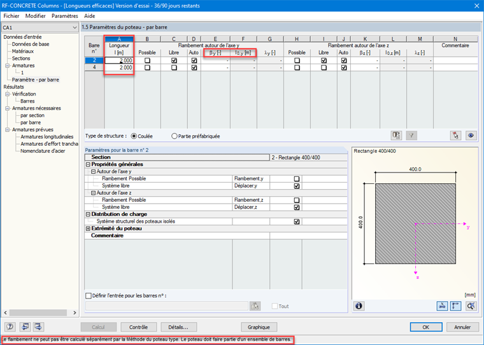Expand the Extrémité du poteau group
The height and width of the screenshot is (345, 484).
[x=88, y=229]
